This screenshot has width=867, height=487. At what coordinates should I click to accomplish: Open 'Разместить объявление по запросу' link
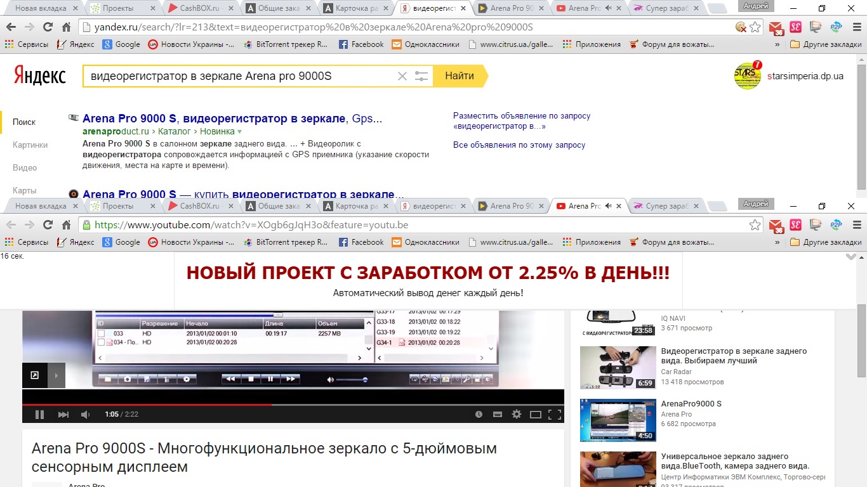[x=522, y=121]
